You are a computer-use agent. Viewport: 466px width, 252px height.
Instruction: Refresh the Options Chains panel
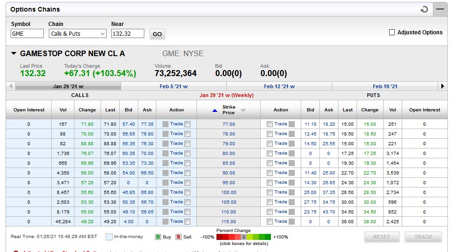pos(424,9)
